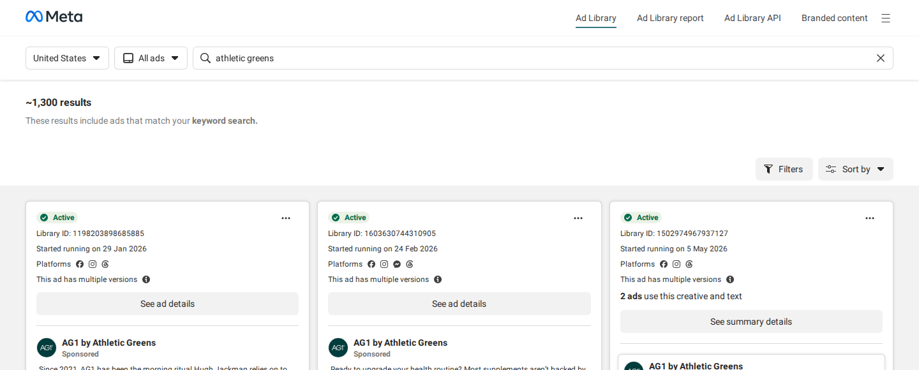This screenshot has width=919, height=370.
Task: See ad details for ad 1603630744310905
Action: [x=459, y=304]
